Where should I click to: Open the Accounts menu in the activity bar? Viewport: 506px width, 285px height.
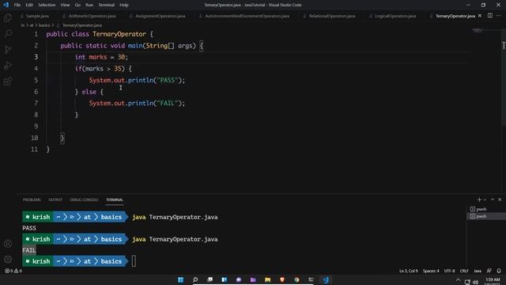click(x=8, y=244)
